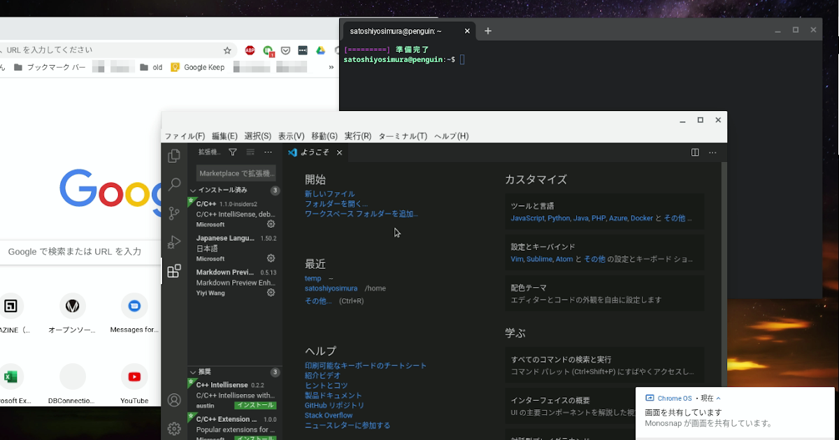This screenshot has width=839, height=440.
Task: Open the gear for the C/C++ extension
Action: pyautogui.click(x=271, y=224)
